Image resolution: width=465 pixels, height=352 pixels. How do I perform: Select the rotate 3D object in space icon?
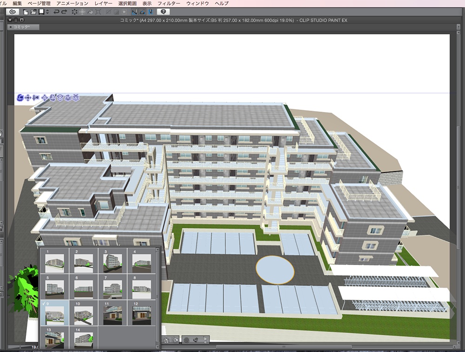[53, 98]
